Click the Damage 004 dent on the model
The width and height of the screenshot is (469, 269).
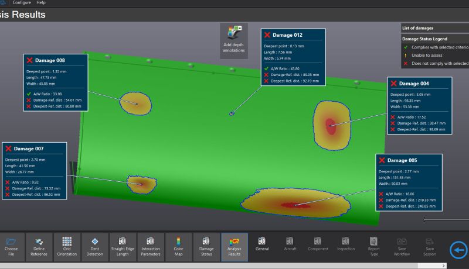click(331, 123)
